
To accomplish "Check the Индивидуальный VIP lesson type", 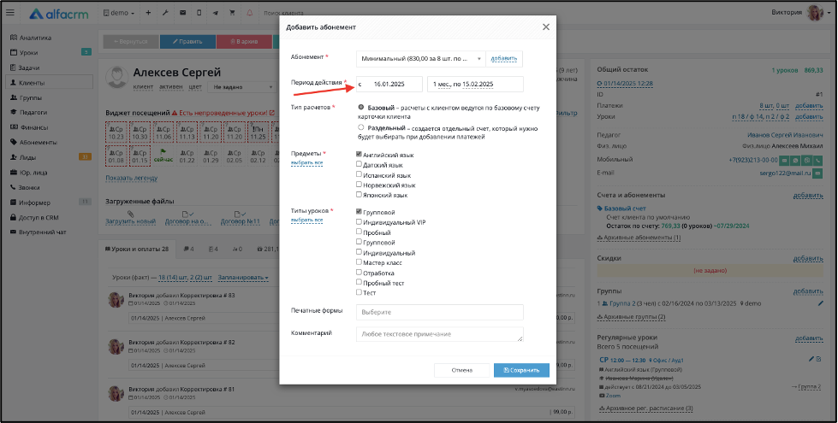I will click(360, 221).
